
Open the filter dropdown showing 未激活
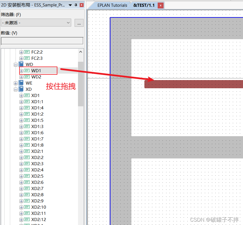click(36, 23)
